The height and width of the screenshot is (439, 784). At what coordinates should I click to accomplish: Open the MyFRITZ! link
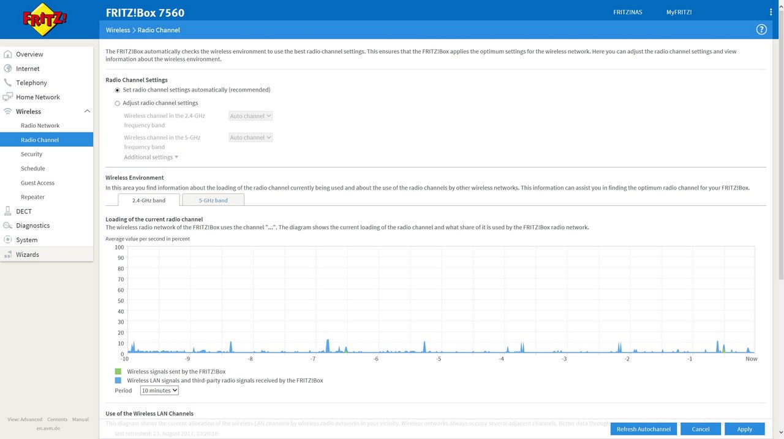click(x=679, y=12)
